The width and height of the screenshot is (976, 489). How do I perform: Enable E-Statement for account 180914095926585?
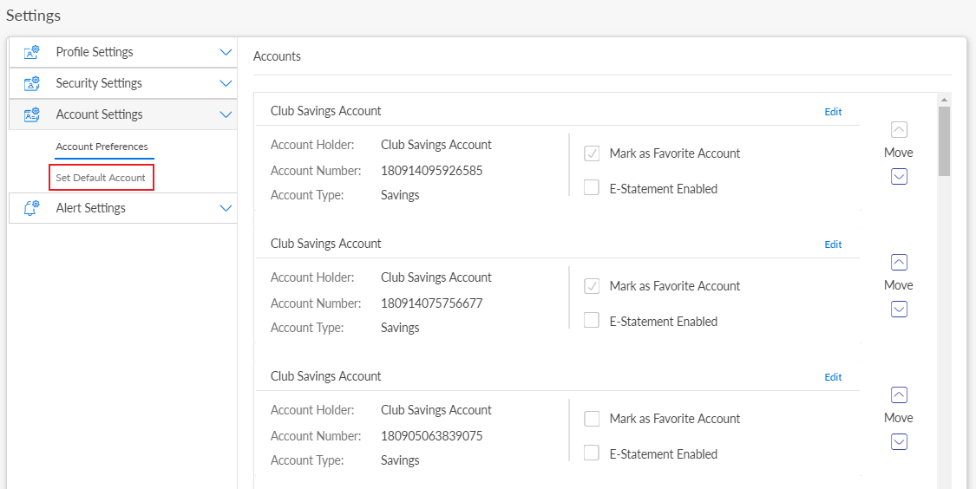[x=592, y=188]
